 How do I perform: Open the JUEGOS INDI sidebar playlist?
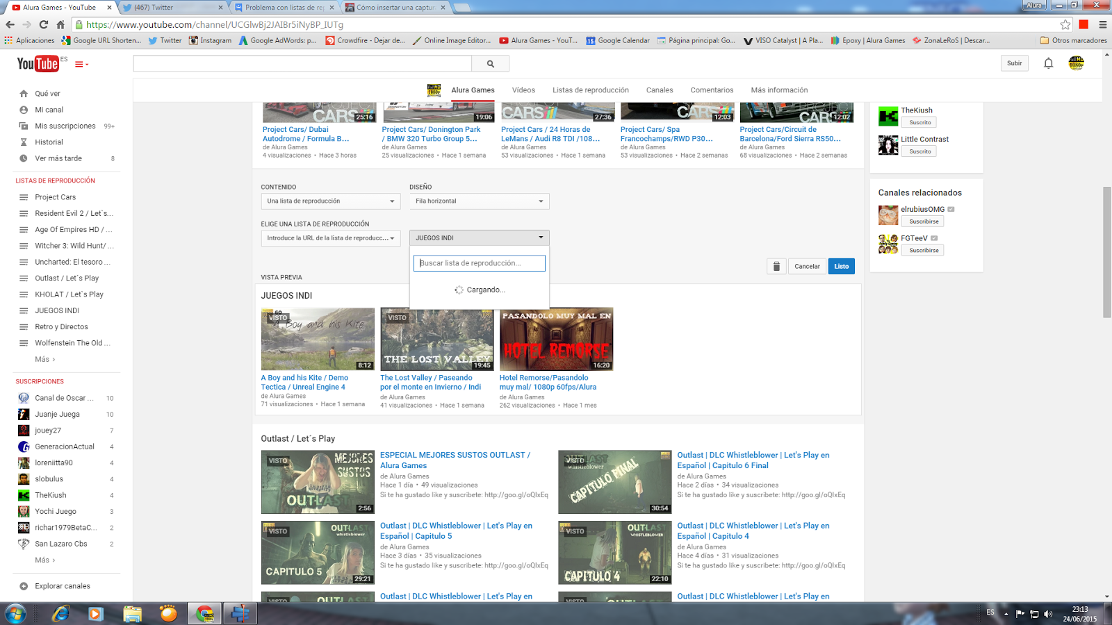(x=57, y=310)
